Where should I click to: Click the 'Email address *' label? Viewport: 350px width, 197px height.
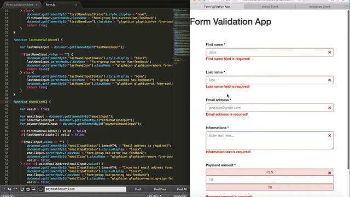tap(218, 100)
